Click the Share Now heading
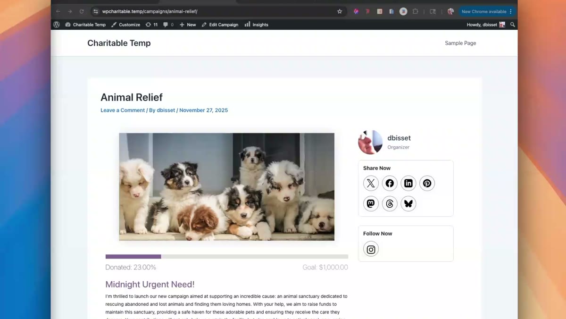The height and width of the screenshot is (319, 566). click(377, 168)
